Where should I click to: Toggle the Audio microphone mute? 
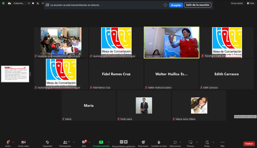(x=8, y=142)
